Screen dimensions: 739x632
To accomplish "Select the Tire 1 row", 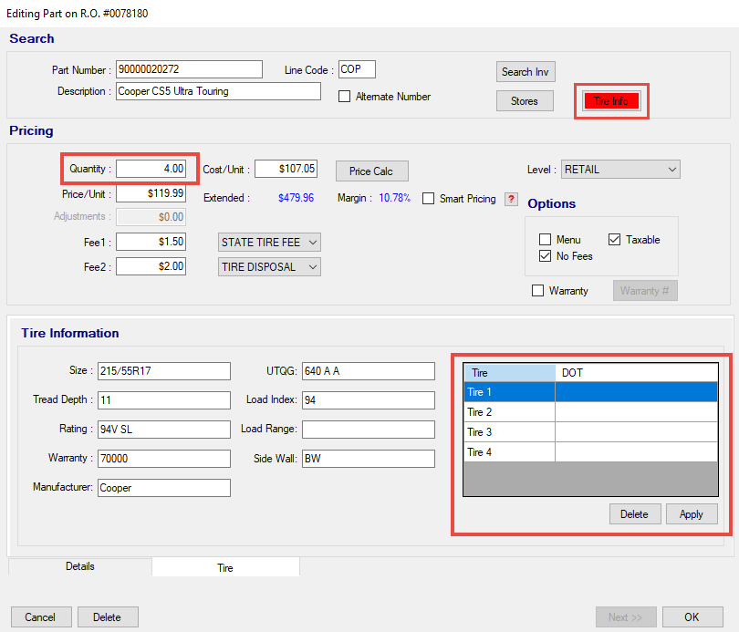I will tap(590, 392).
